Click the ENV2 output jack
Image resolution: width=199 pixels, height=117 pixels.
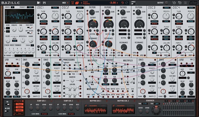(x=60, y=60)
